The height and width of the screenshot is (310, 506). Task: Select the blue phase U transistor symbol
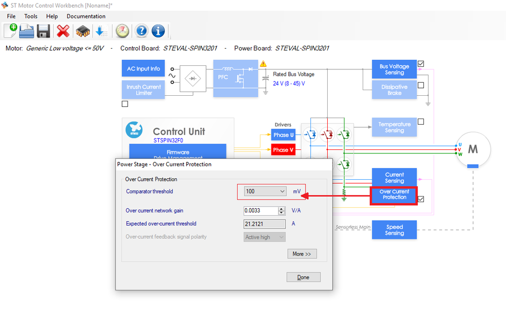311,134
